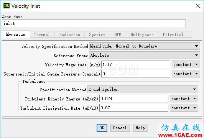Viewport: 204px width, 138px height.
Task: Open Velocity Specification Method dropdown
Action: coord(145,46)
